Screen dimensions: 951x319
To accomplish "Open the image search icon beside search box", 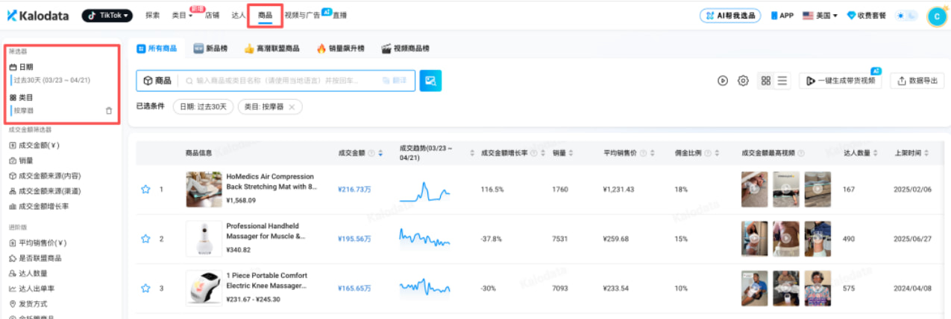I will (x=430, y=80).
